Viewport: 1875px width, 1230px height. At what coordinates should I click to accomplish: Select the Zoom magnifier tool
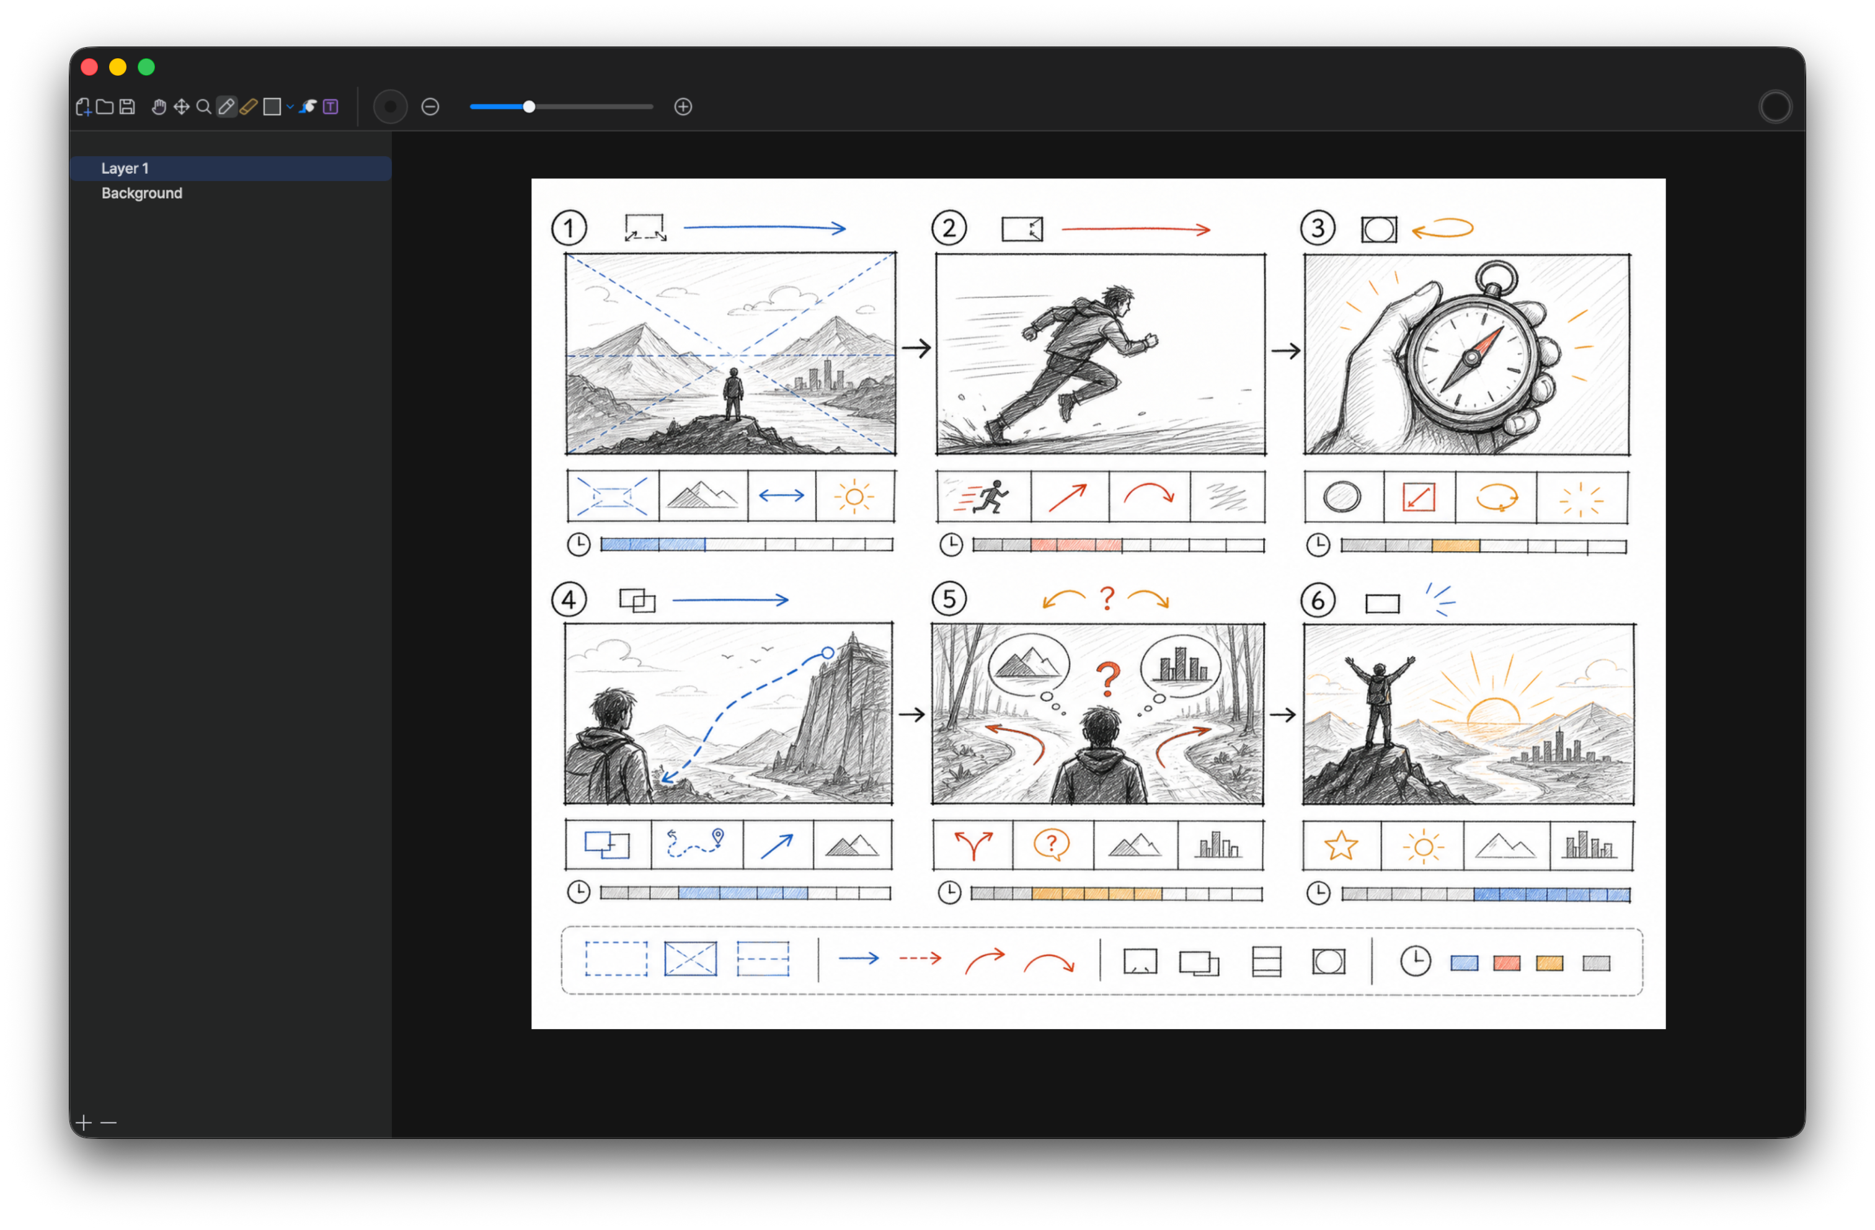pyautogui.click(x=203, y=107)
